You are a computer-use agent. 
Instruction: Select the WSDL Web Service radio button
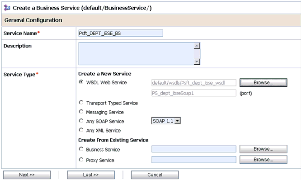[81, 82]
